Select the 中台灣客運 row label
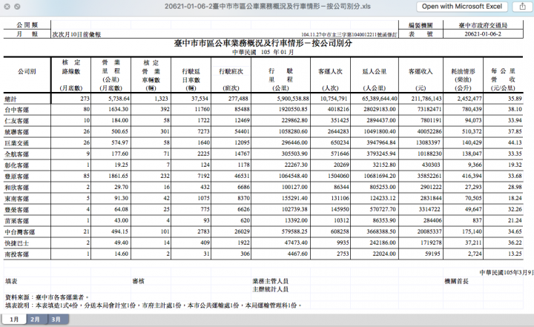534x327 pixels. (20, 232)
